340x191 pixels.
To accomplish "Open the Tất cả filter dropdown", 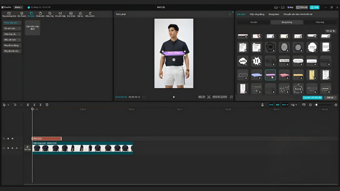I will coord(330,31).
